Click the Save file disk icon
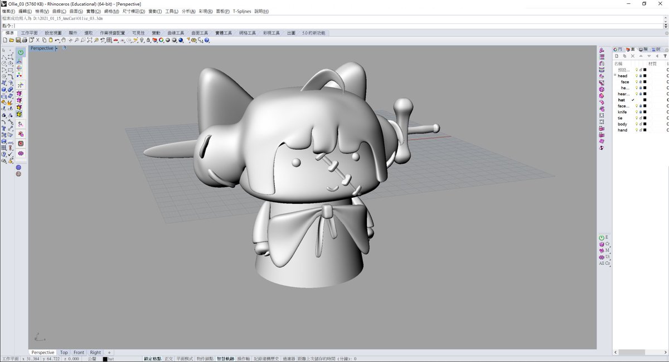The image size is (669, 362). pyautogui.click(x=18, y=40)
